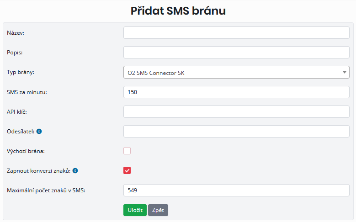This screenshot has width=356, height=222.
Task: Uncheck the Zapnout konverzi znaků checkbox
Action: (127, 170)
